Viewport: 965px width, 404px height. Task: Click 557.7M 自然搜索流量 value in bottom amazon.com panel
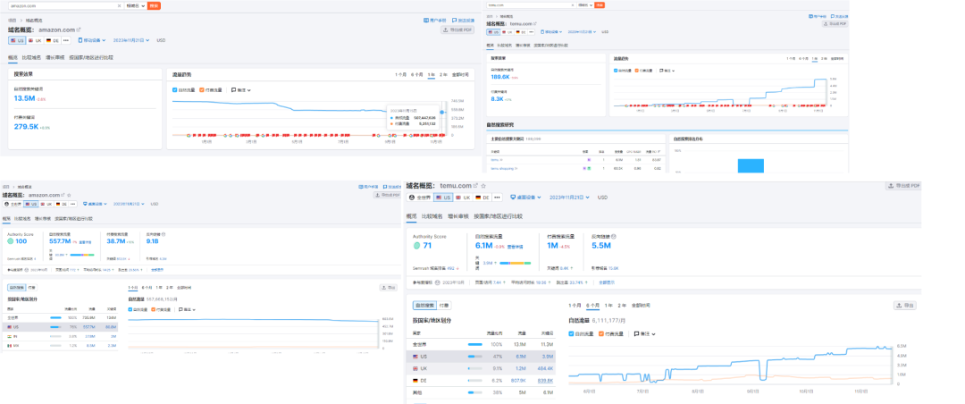(x=60, y=241)
